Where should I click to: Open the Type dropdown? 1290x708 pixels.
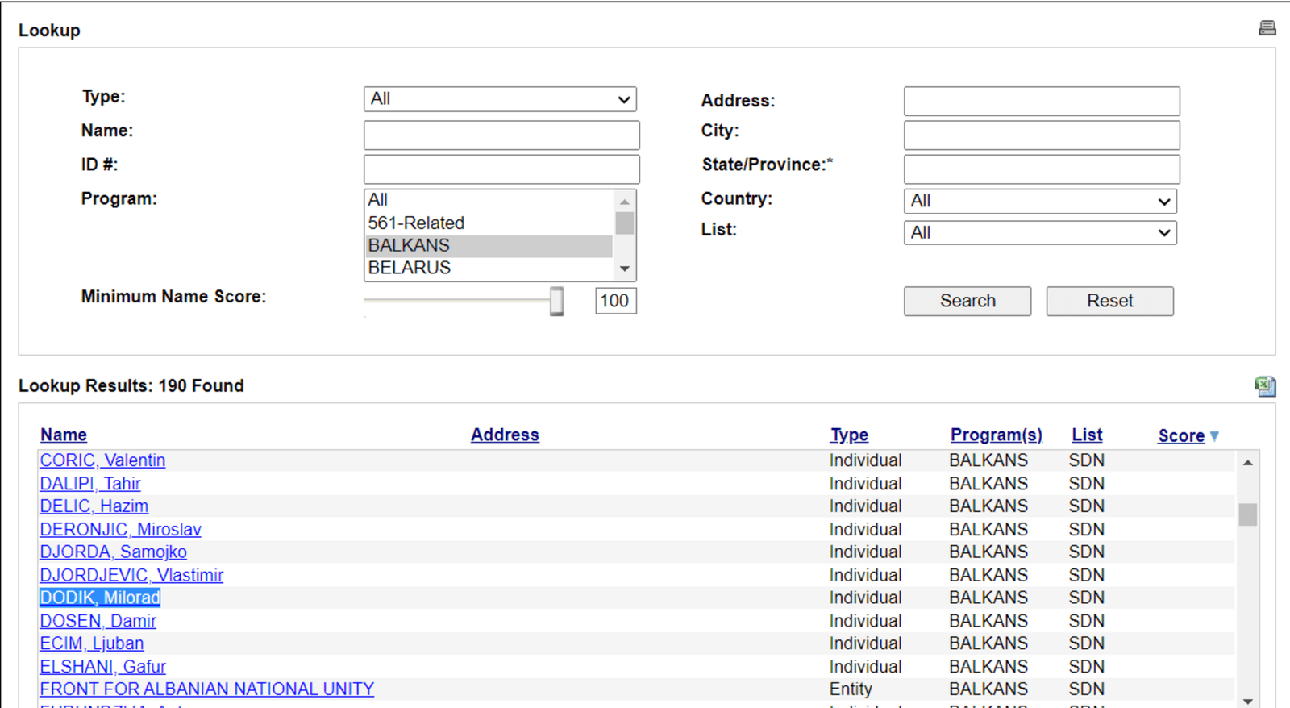[x=500, y=99]
